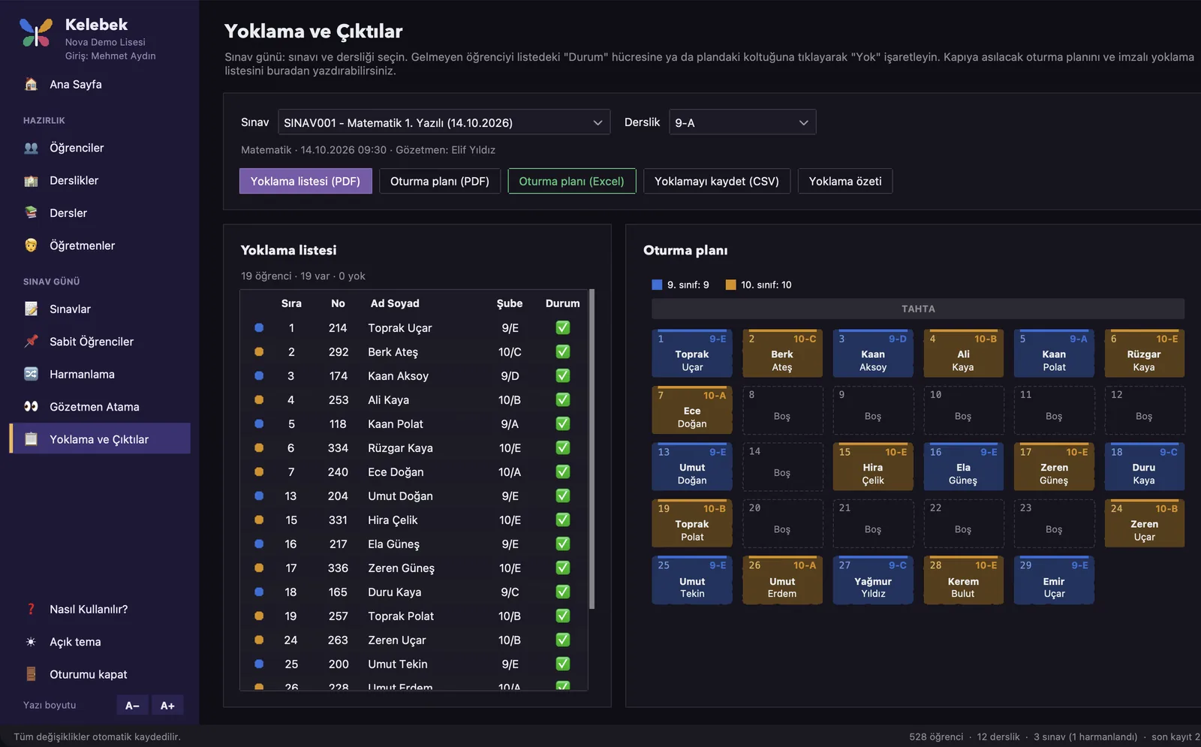Open the Sınav selection dropdown

[444, 122]
